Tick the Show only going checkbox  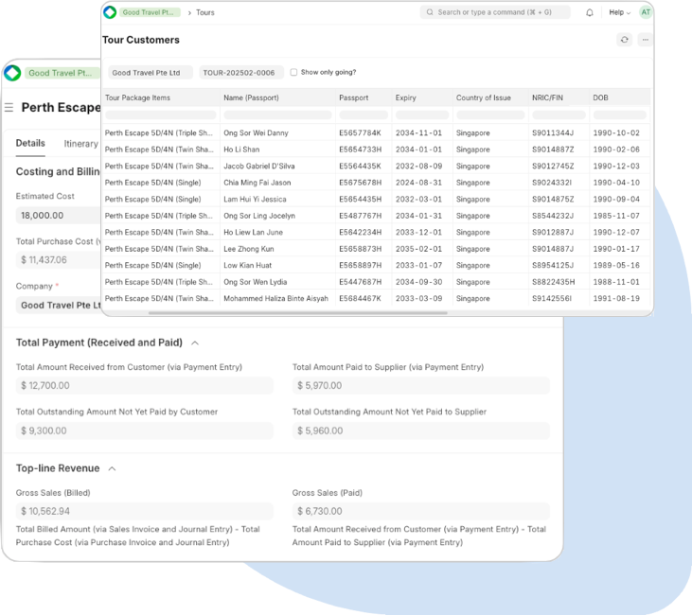pyautogui.click(x=293, y=72)
